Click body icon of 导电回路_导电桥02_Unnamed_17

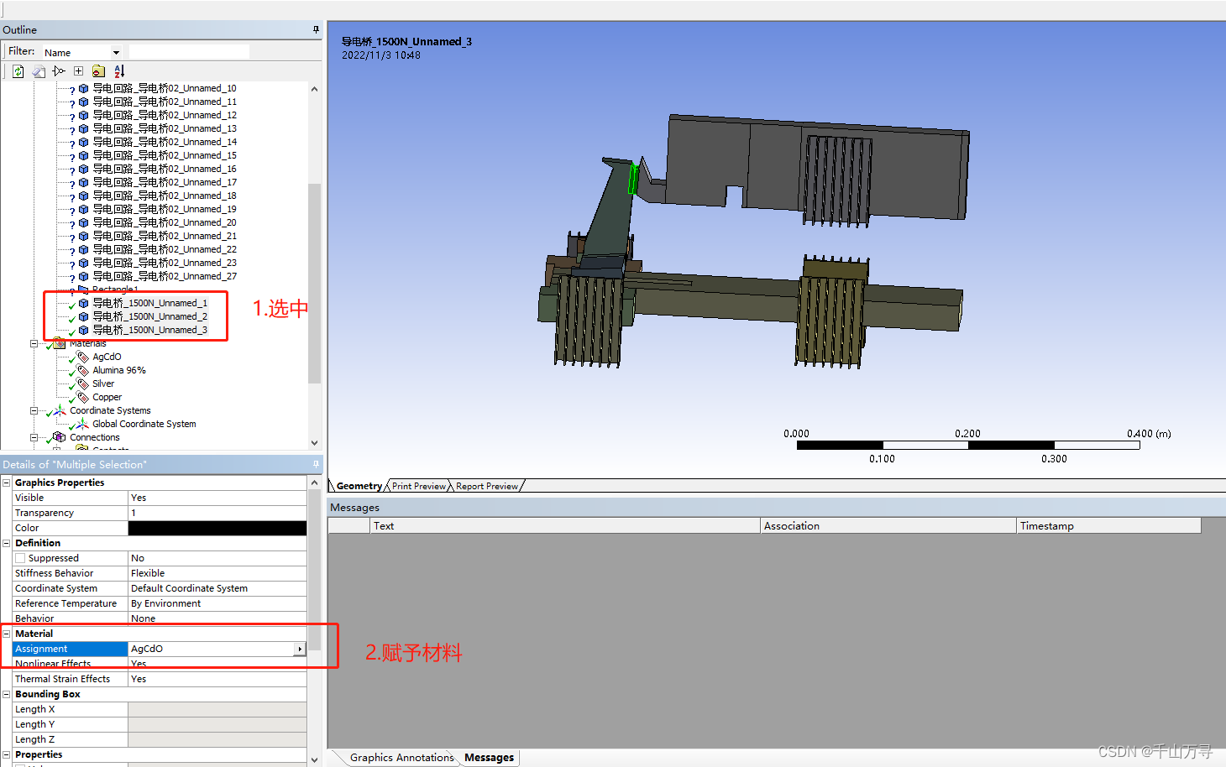point(83,182)
